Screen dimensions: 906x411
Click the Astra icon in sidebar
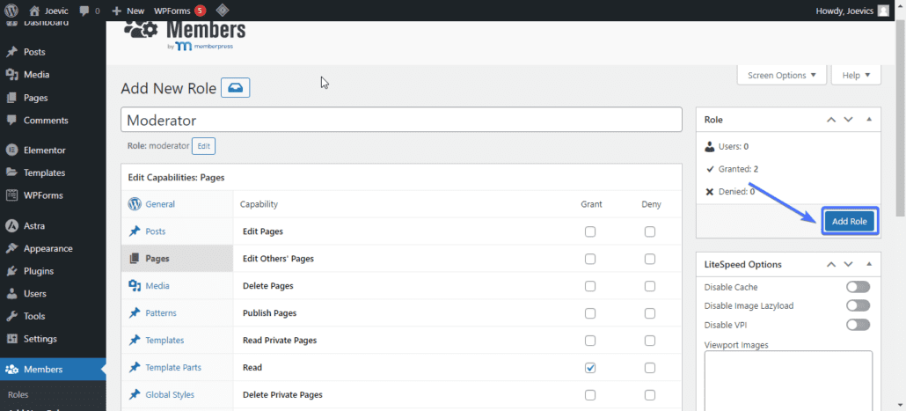(11, 226)
